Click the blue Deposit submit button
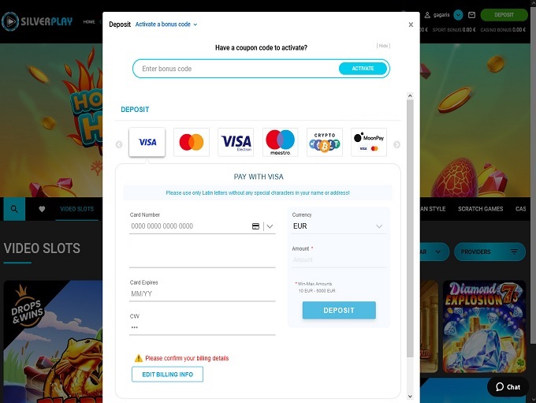 point(339,310)
